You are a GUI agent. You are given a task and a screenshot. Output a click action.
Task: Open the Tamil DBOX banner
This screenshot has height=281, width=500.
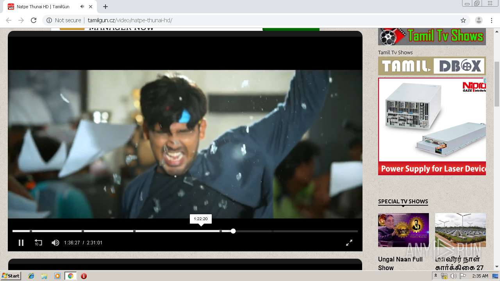click(x=432, y=66)
